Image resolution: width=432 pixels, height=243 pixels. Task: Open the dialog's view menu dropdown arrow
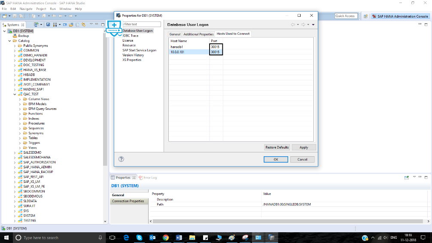(x=313, y=24)
